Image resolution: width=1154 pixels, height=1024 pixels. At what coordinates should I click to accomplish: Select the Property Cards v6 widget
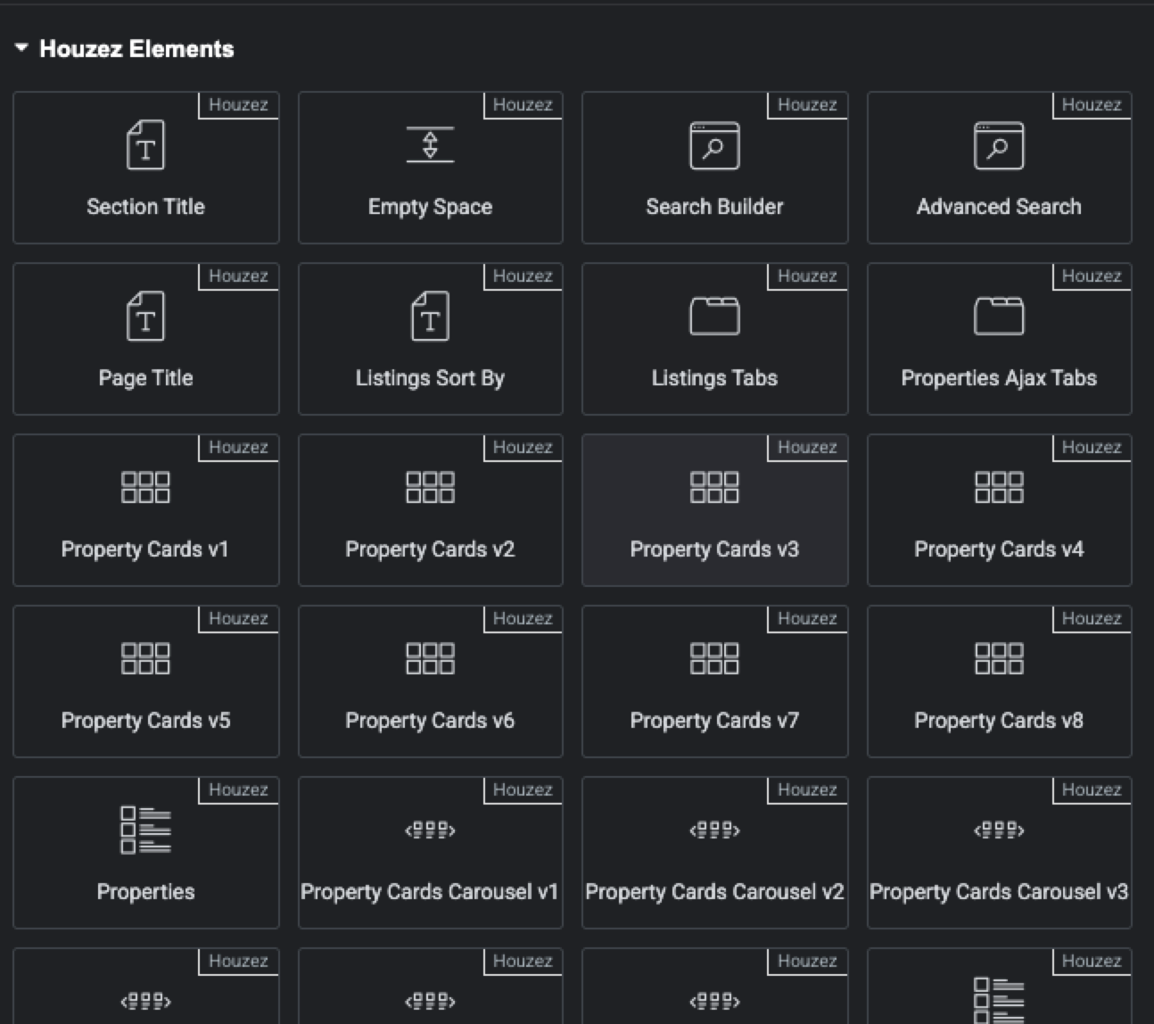[x=430, y=681]
